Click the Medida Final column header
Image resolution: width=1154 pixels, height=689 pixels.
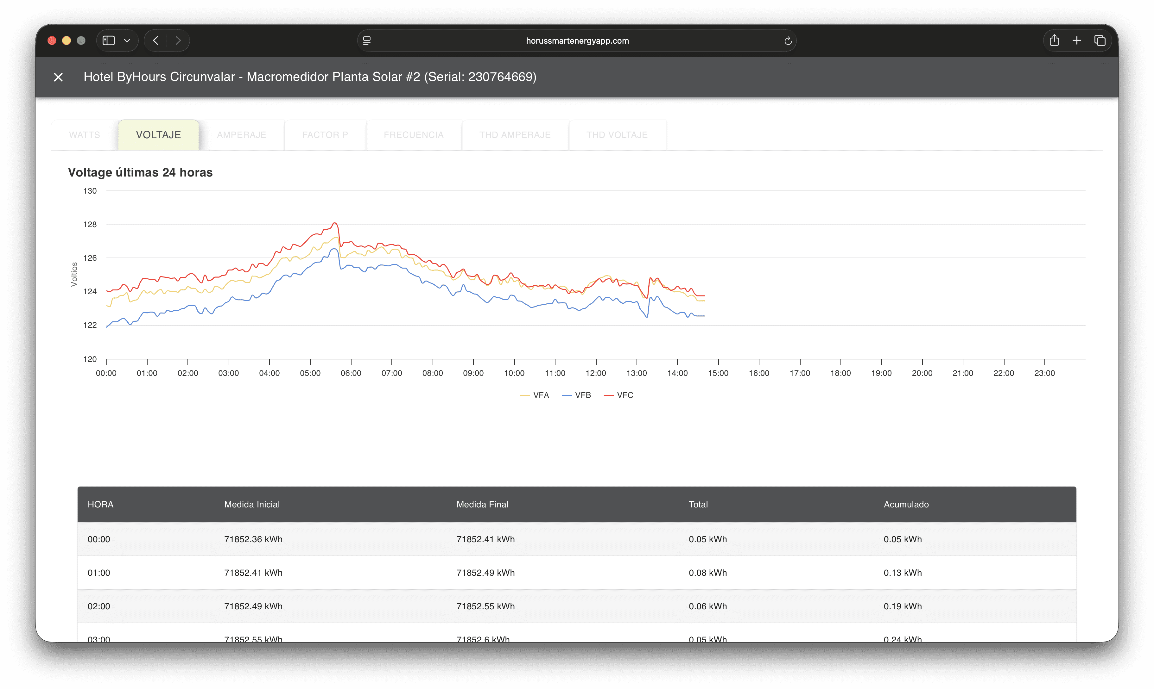point(482,505)
